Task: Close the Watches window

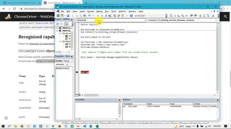Action: point(217,100)
